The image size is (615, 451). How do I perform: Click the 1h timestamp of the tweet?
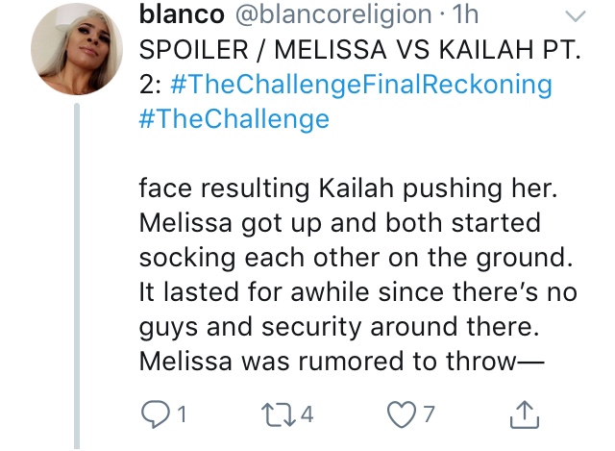(465, 14)
